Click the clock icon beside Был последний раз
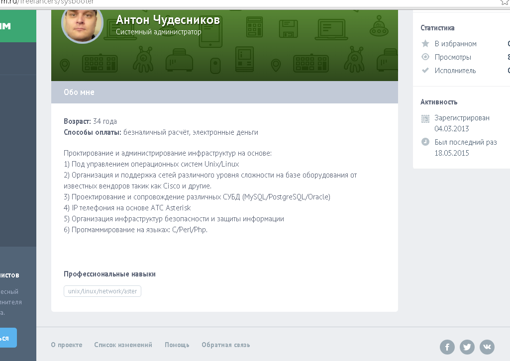This screenshot has width=510, height=361. pos(425,142)
